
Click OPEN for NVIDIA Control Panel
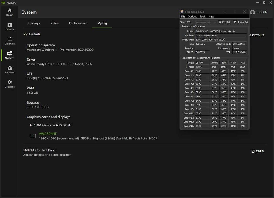[258, 151]
